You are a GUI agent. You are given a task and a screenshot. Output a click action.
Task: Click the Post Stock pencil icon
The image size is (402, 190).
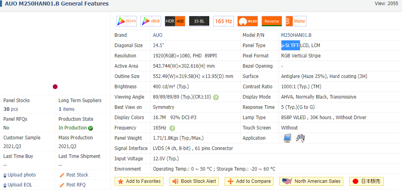[62, 175]
